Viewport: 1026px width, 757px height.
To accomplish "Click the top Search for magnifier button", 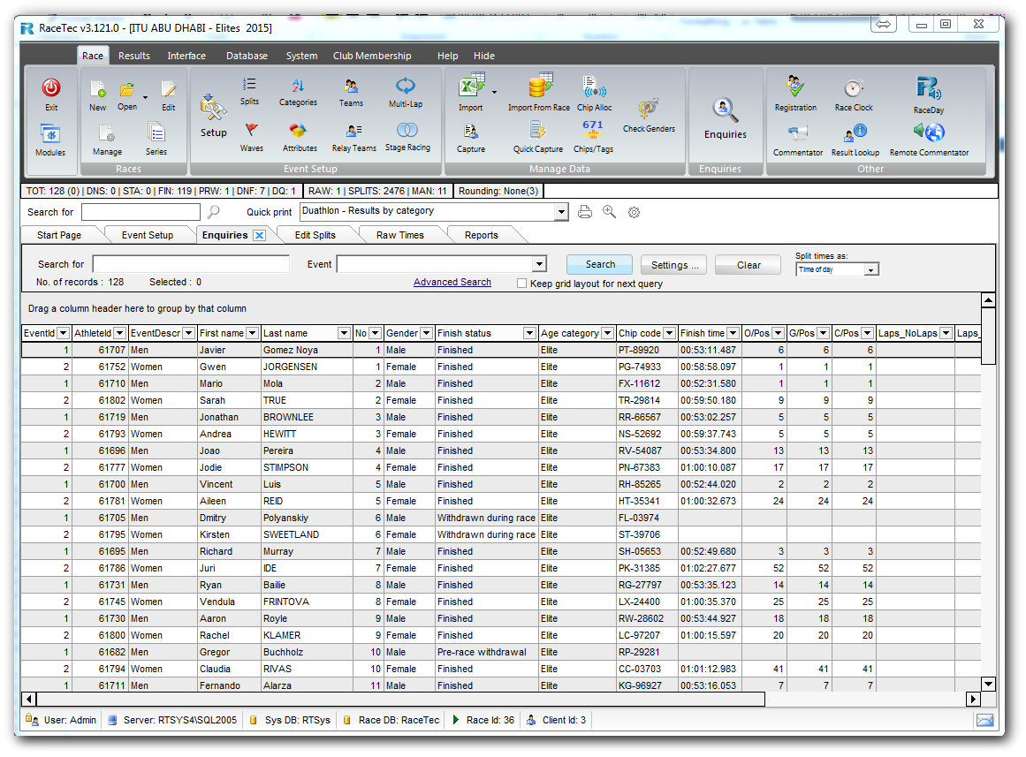I will click(213, 211).
